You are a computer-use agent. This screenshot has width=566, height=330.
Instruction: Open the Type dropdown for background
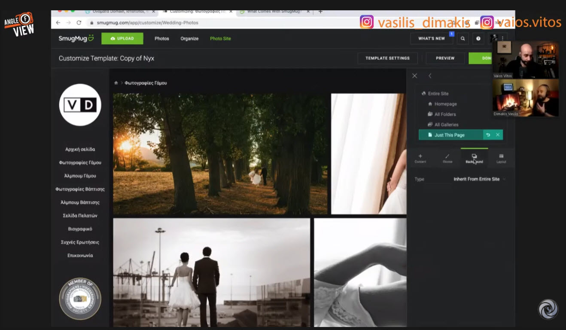pyautogui.click(x=479, y=179)
